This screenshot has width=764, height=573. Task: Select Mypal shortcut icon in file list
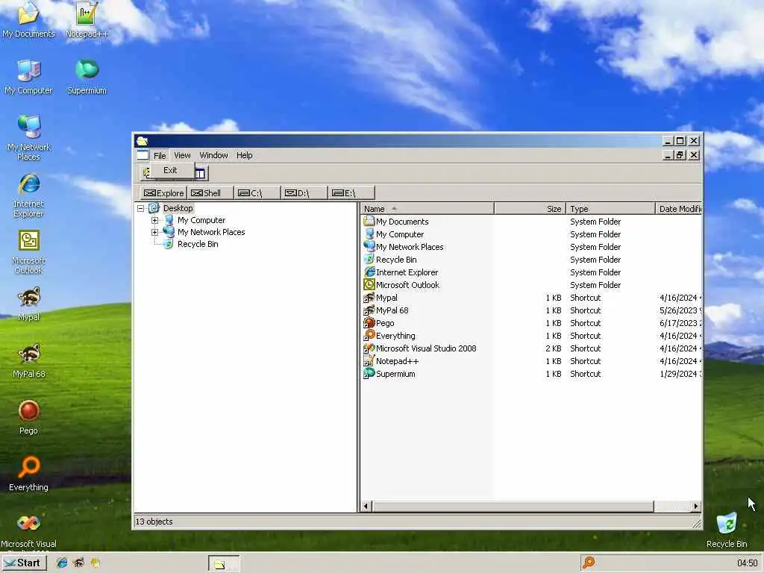point(369,297)
